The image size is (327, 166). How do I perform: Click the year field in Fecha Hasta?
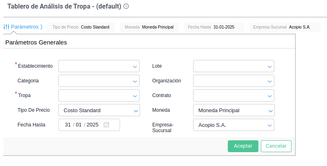pos(93,125)
